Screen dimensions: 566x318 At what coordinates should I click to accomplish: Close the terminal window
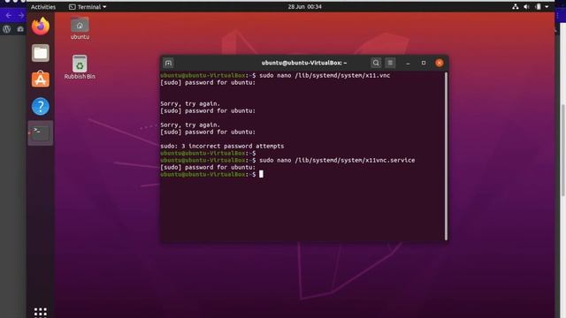pos(440,63)
